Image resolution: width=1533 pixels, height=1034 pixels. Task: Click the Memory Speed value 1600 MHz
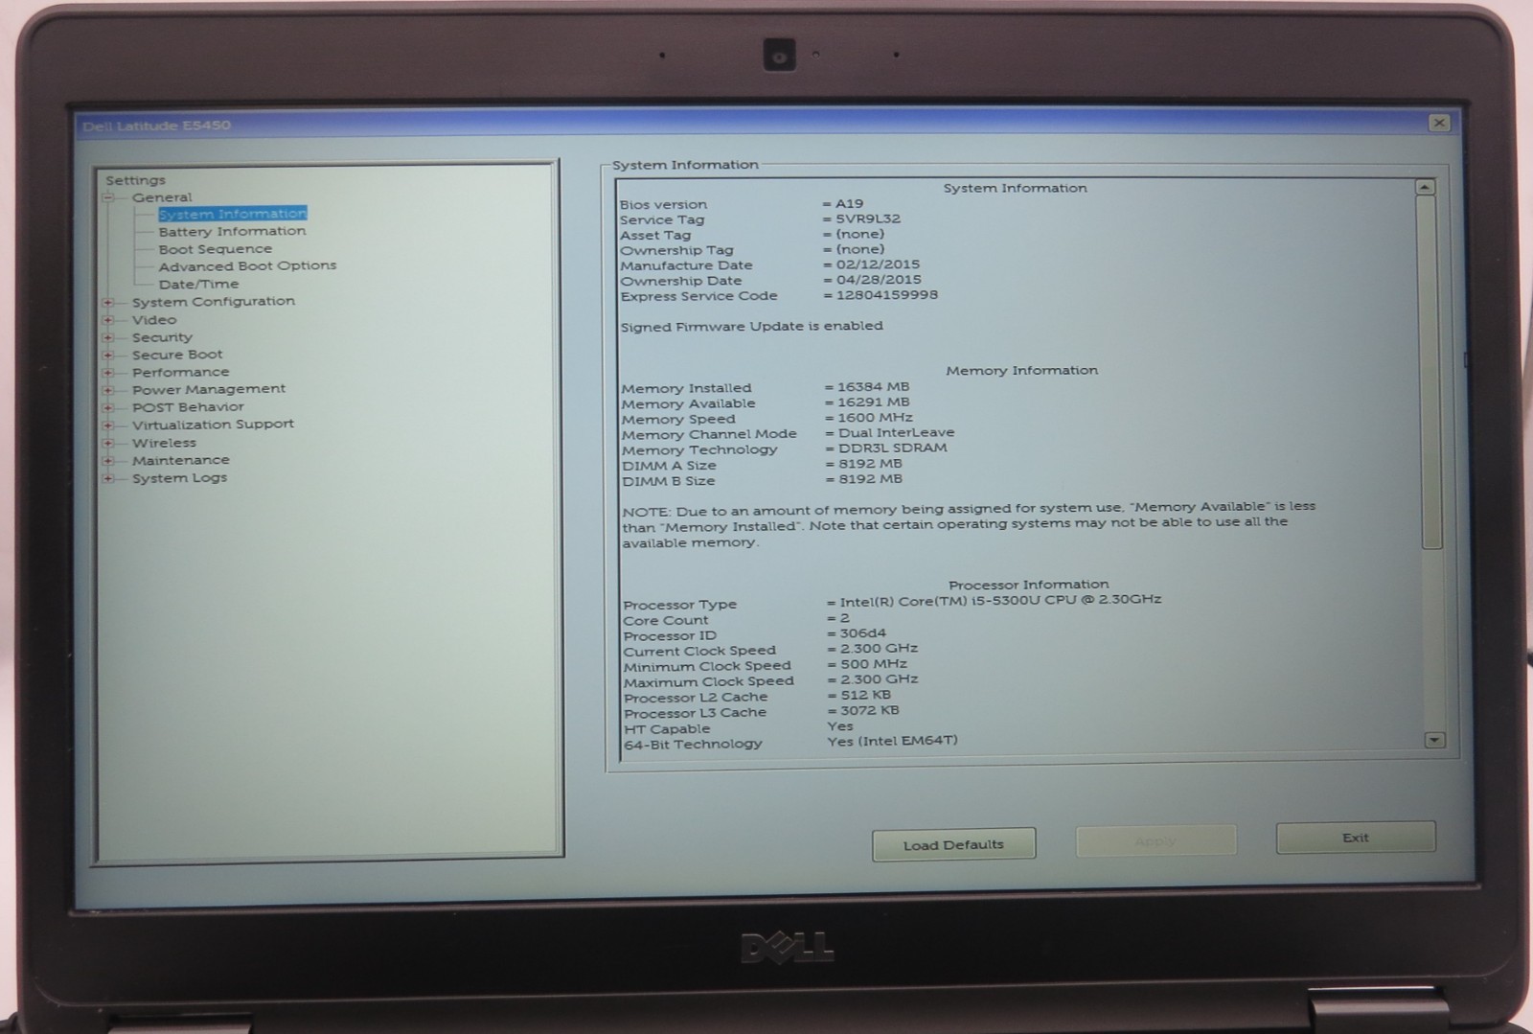[x=876, y=418]
